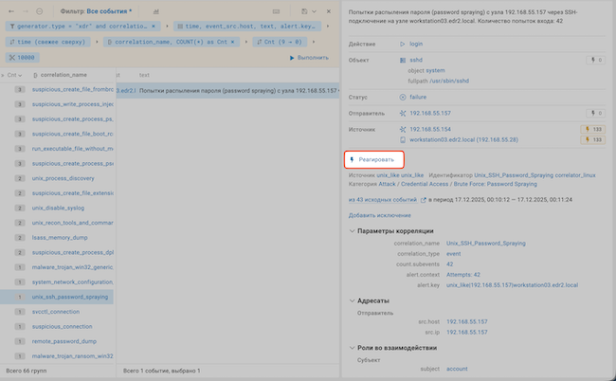Open the Cnt column sort dropdown
Viewport: 616px width, 381px height.
click(14, 75)
